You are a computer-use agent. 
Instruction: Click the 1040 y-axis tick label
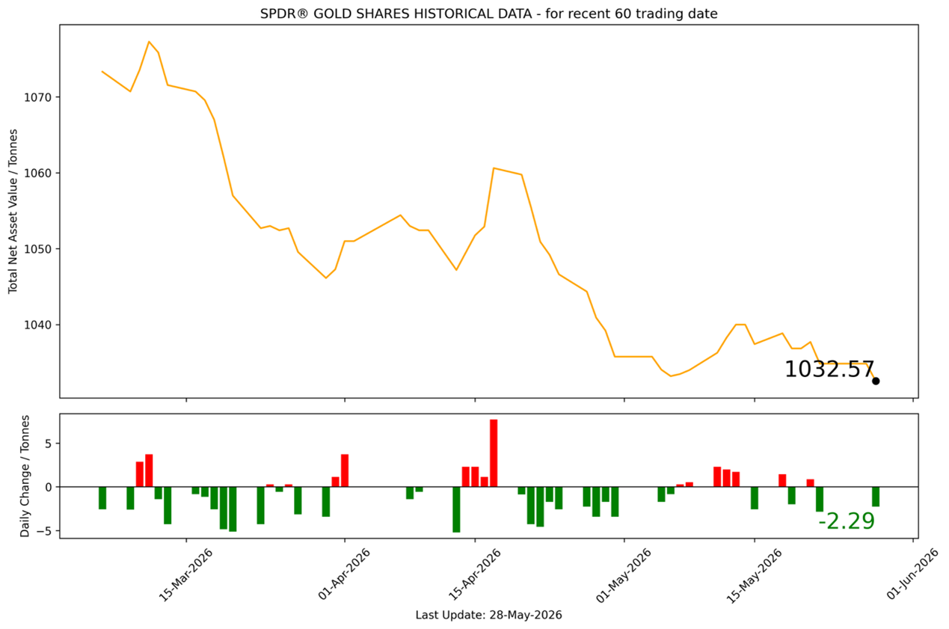pos(37,325)
